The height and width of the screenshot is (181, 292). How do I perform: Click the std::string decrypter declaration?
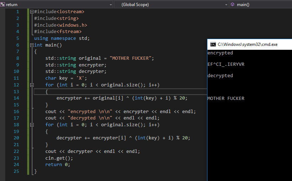click(76, 71)
